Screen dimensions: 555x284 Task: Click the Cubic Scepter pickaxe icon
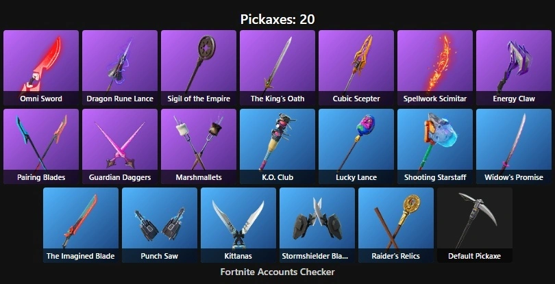pyautogui.click(x=356, y=68)
